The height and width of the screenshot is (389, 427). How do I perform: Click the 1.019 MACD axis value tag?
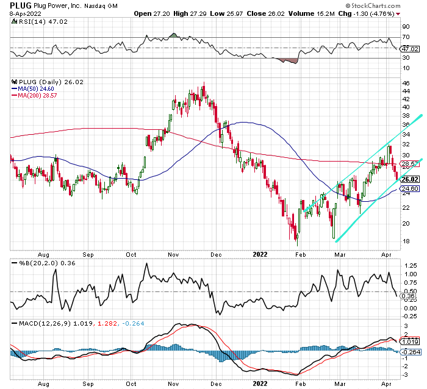[410, 341]
